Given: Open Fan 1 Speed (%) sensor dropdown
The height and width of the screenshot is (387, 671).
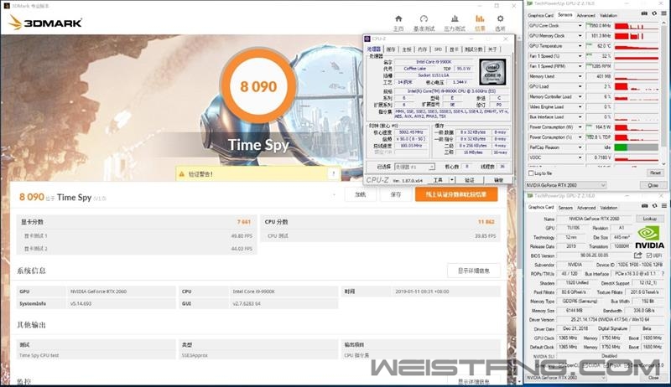Looking at the screenshot, I should coord(580,56).
